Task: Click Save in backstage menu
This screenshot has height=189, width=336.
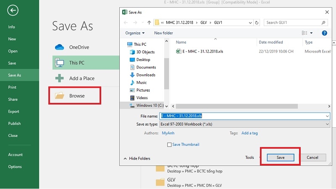Action: pyautogui.click(x=12, y=63)
